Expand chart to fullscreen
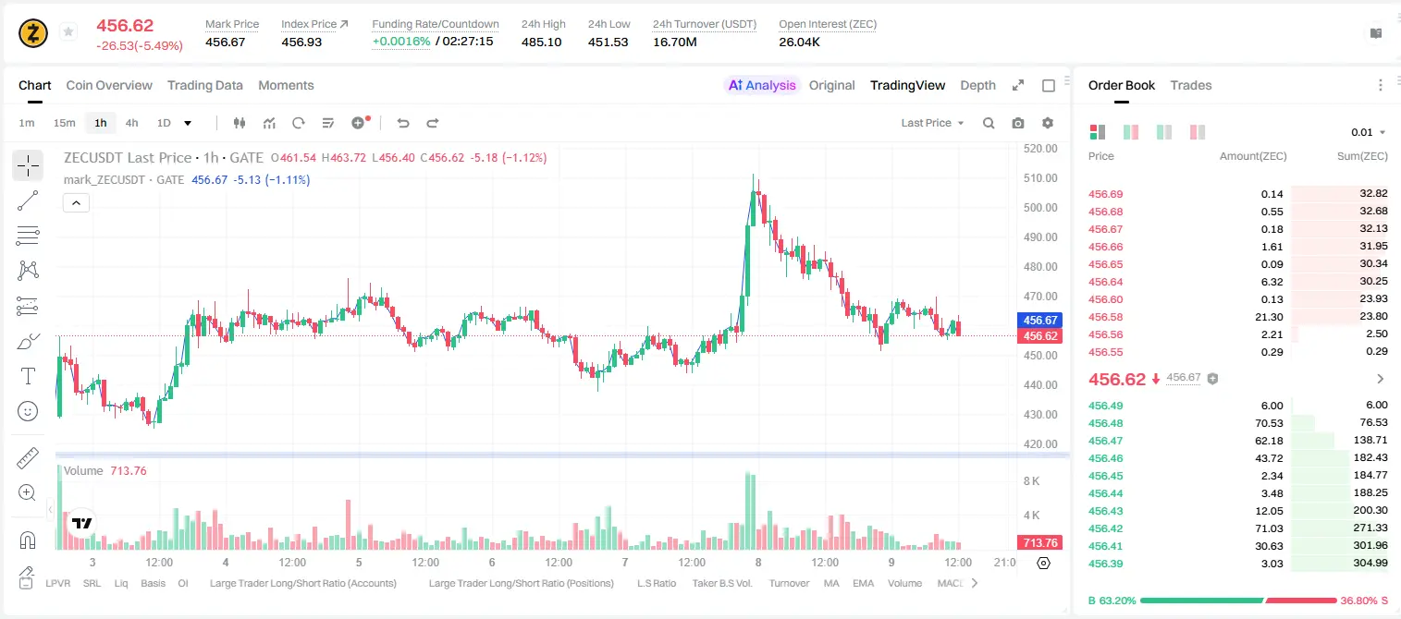Viewport: 1401px width, 619px height. pyautogui.click(x=1018, y=85)
